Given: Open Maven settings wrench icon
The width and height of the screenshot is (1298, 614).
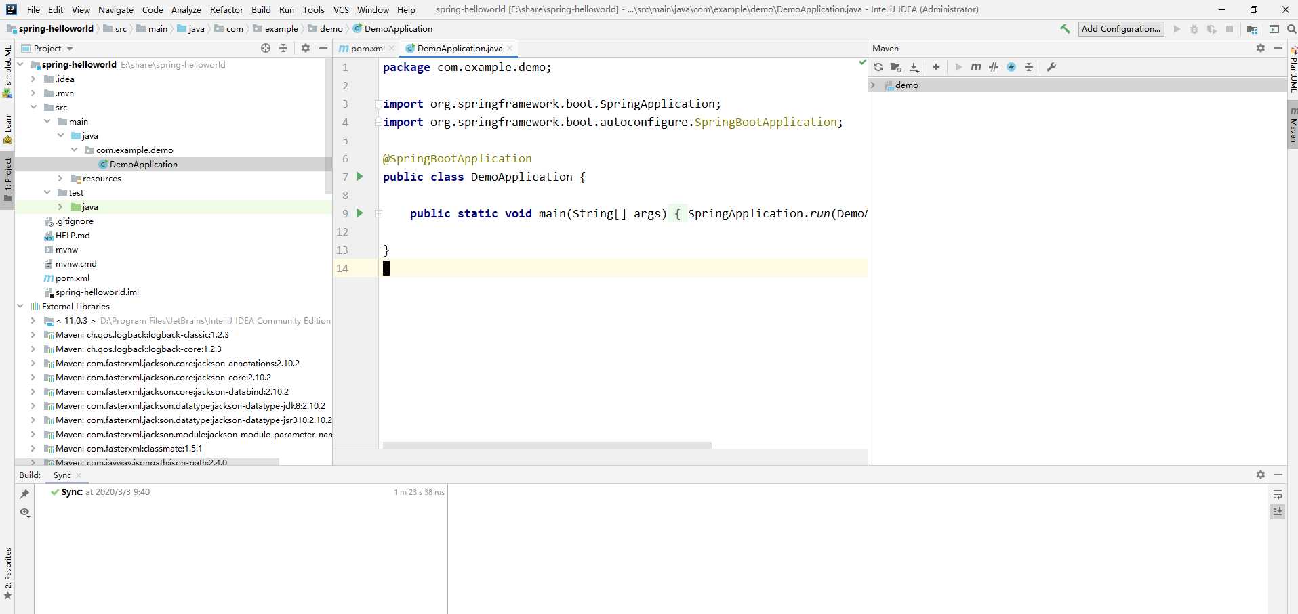Looking at the screenshot, I should pos(1051,67).
